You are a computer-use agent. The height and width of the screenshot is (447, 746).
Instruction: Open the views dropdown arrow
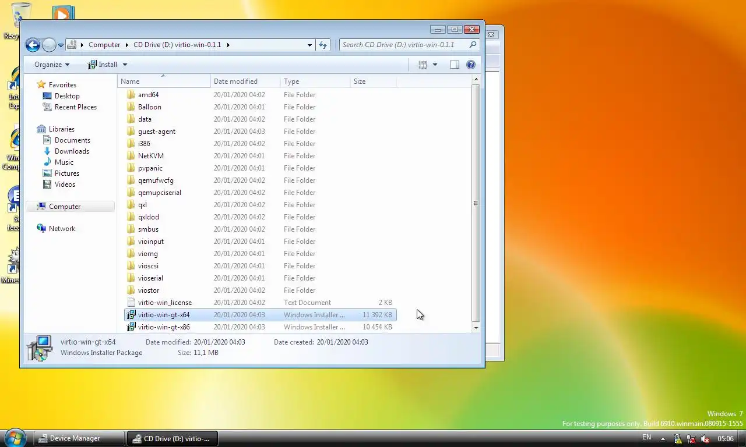[x=435, y=65]
